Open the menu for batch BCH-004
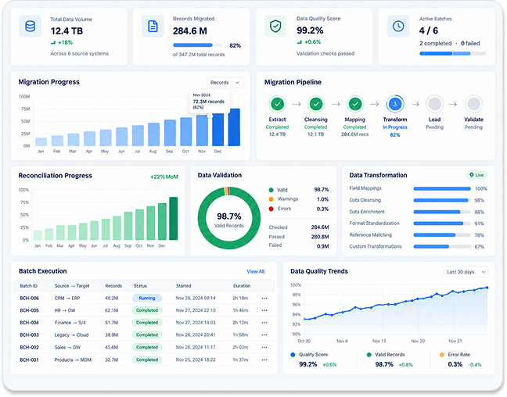Viewport: 507px width, 397px height. click(x=264, y=323)
